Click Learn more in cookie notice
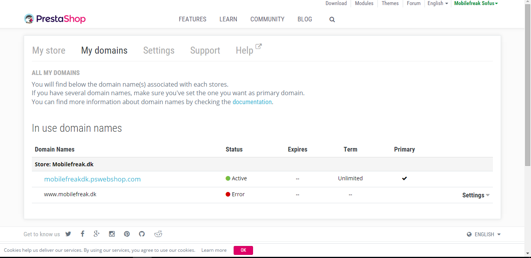Screen dimensions: 531x258 point(214,250)
